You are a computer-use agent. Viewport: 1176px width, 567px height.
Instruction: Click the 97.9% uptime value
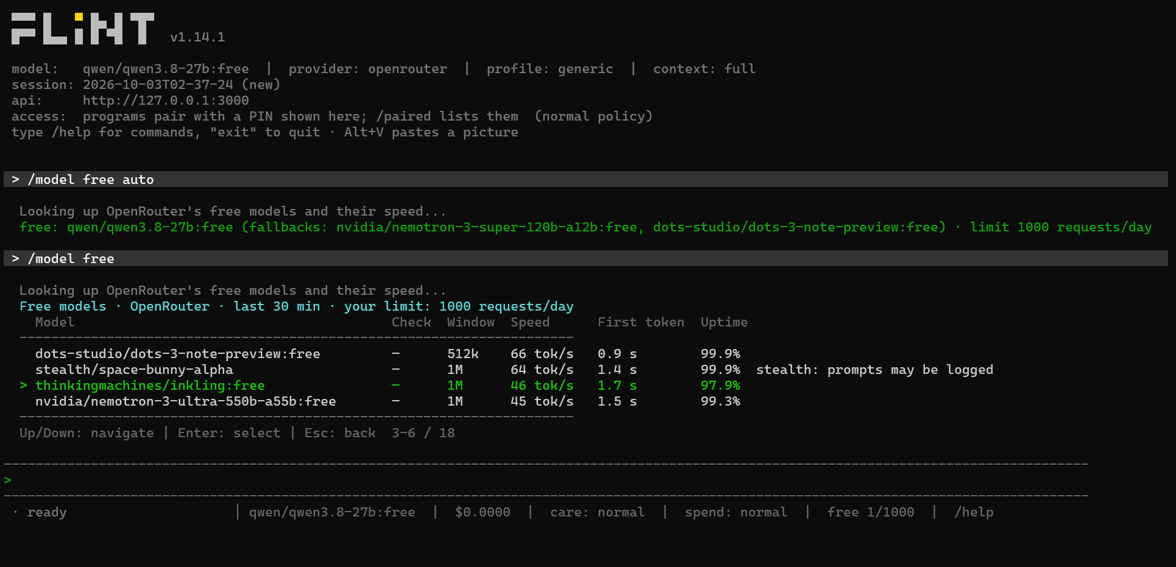[720, 386]
